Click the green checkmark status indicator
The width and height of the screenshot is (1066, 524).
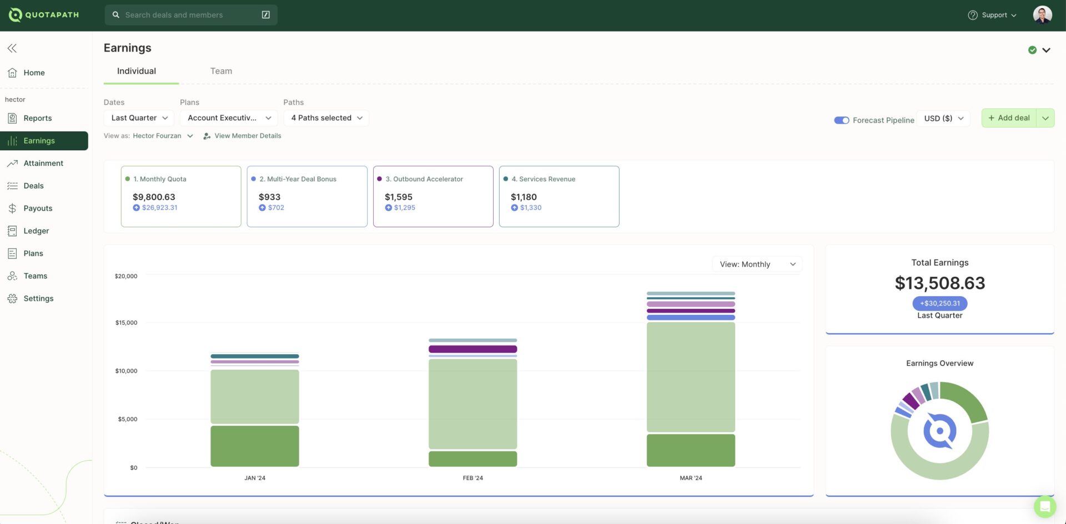pyautogui.click(x=1032, y=49)
